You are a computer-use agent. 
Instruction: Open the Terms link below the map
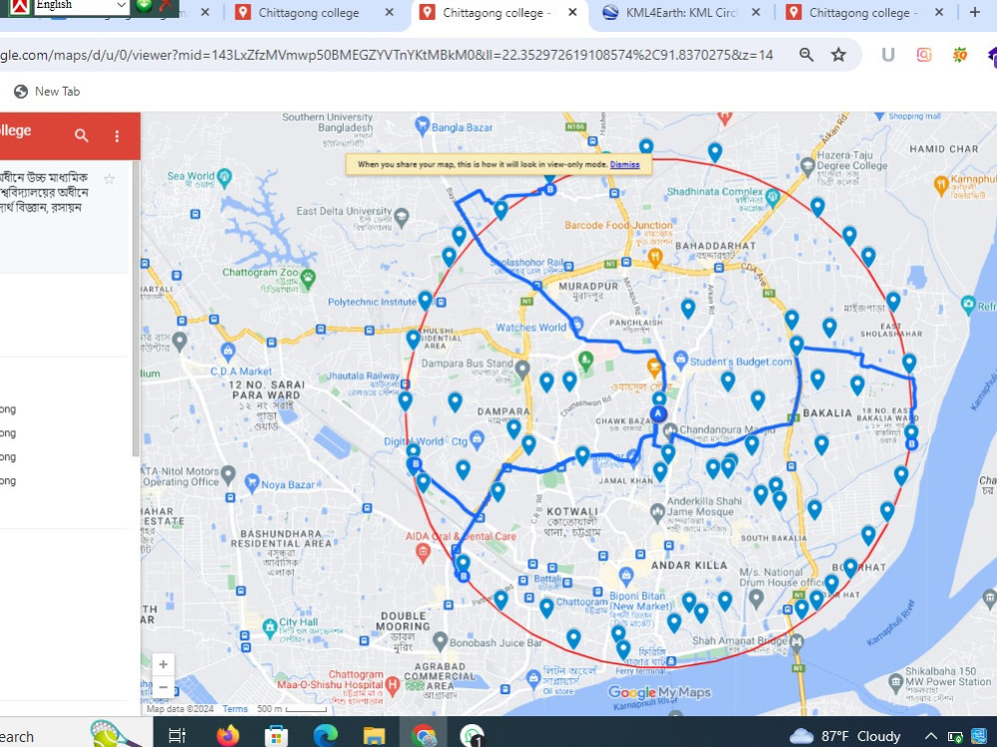pyautogui.click(x=234, y=709)
